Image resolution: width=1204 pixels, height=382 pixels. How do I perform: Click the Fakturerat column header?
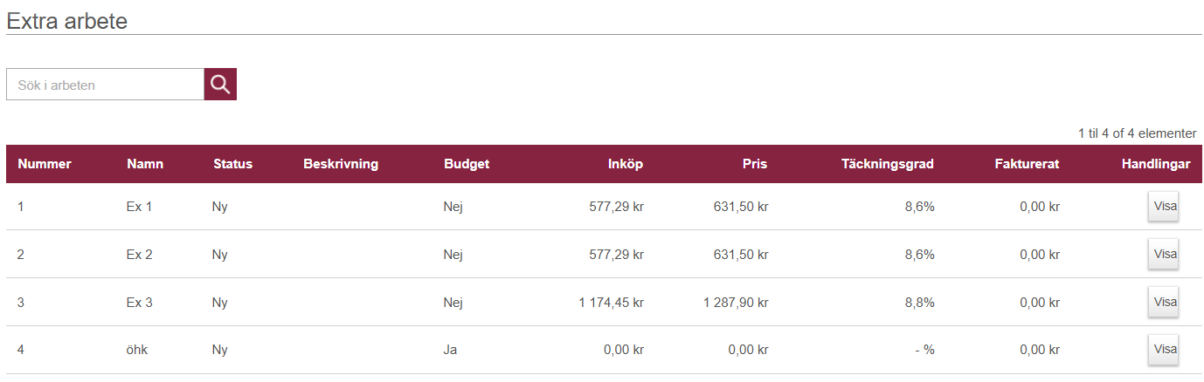click(1027, 164)
